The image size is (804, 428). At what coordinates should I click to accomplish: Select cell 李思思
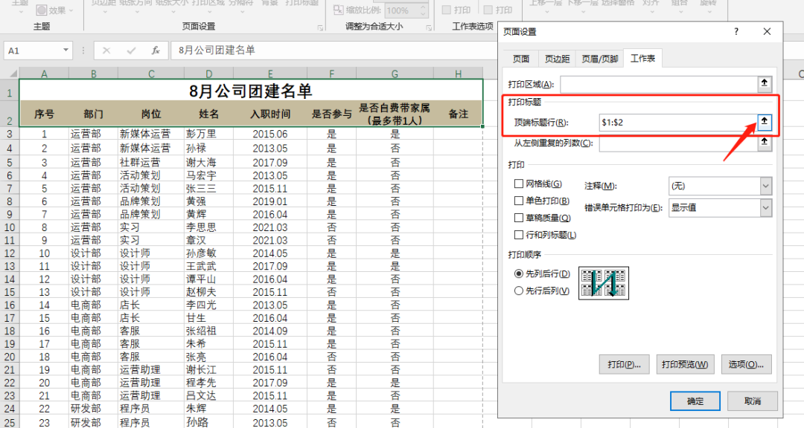click(x=208, y=227)
